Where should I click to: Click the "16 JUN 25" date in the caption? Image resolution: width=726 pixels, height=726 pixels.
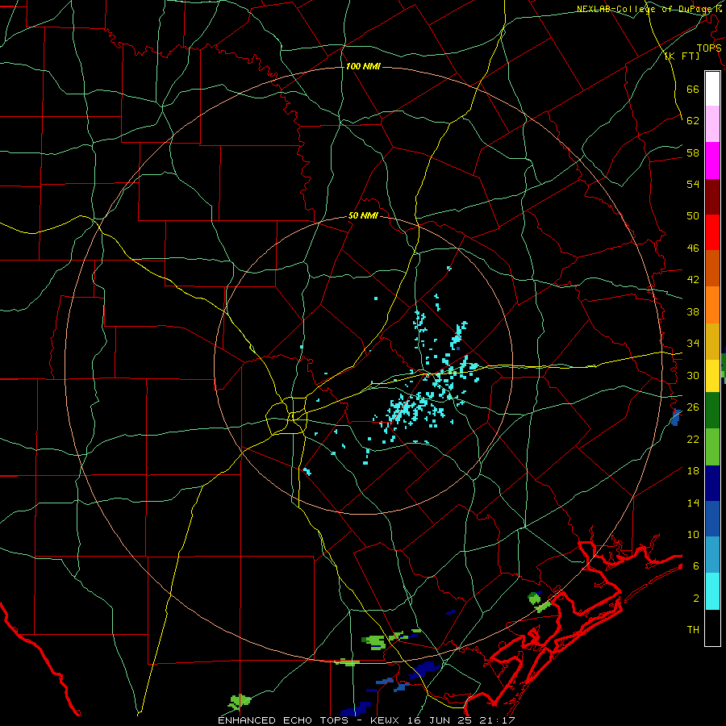440,720
